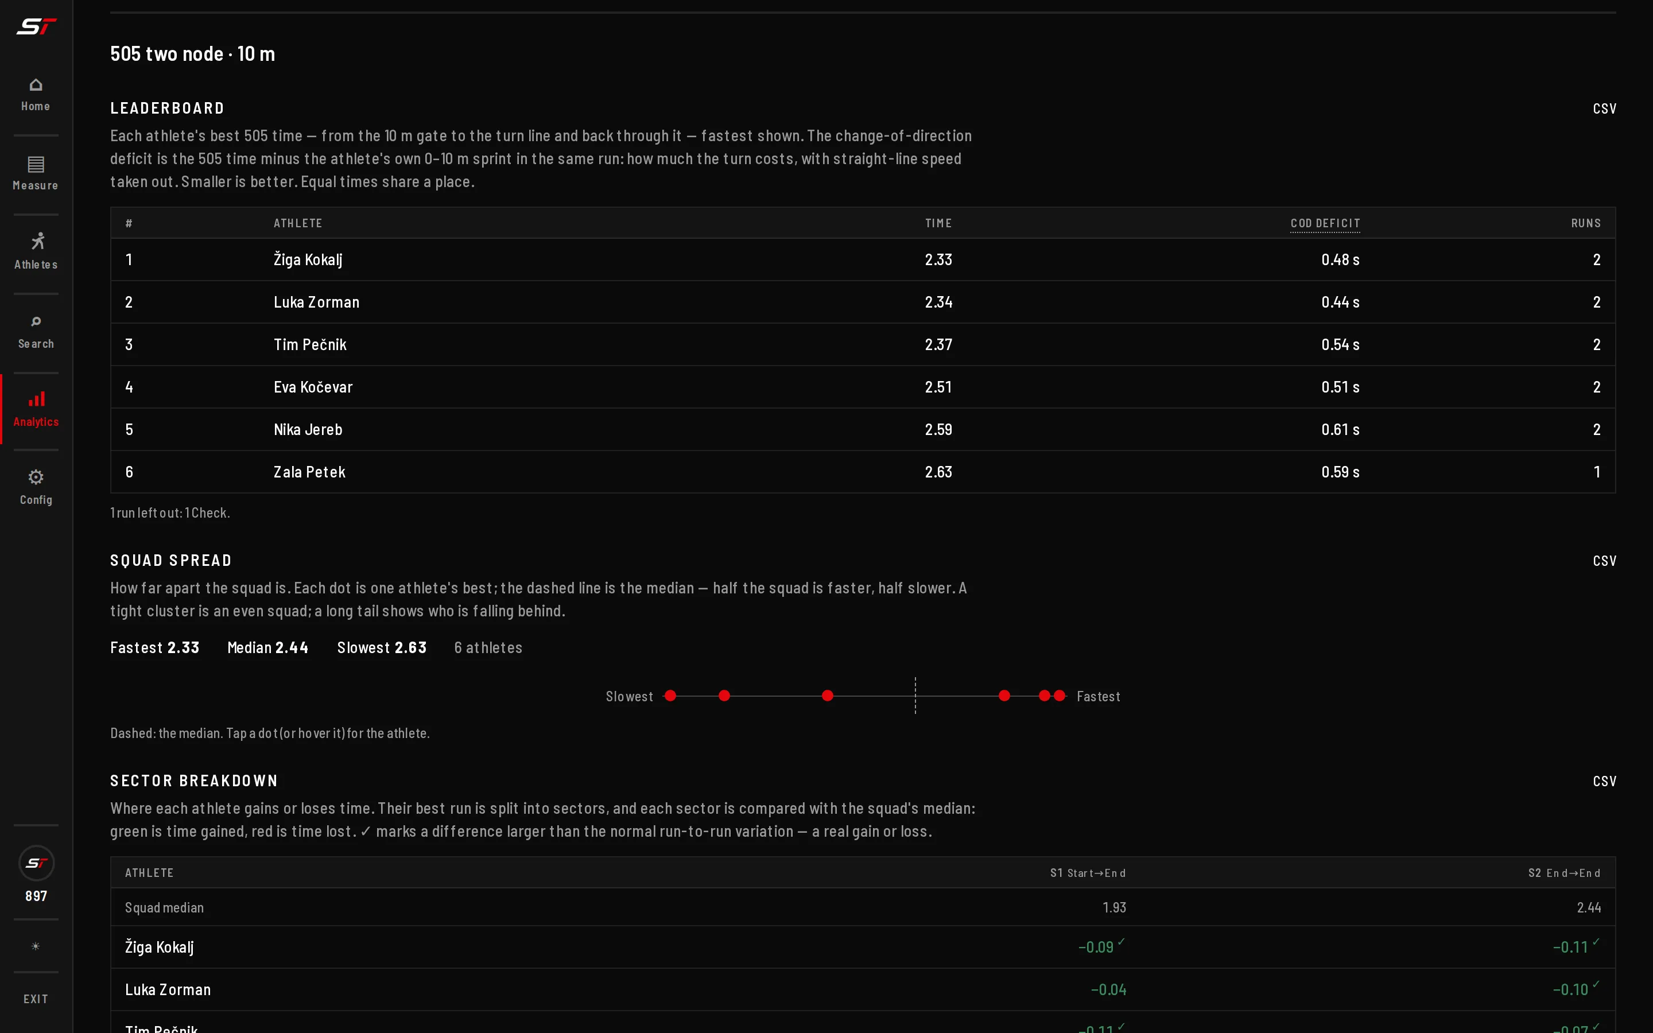Click the '505 two node · 10 m' heading
The height and width of the screenshot is (1033, 1653).
(x=193, y=53)
